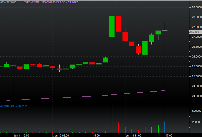Click the highlighted 27.3400 current price tag
202x137 pixels.
194,32
